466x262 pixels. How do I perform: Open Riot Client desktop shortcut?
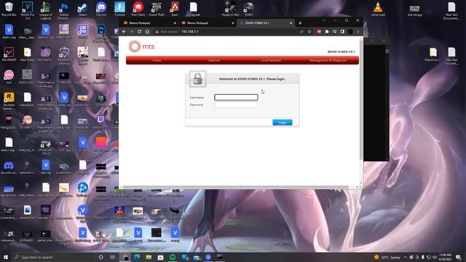tap(138, 9)
